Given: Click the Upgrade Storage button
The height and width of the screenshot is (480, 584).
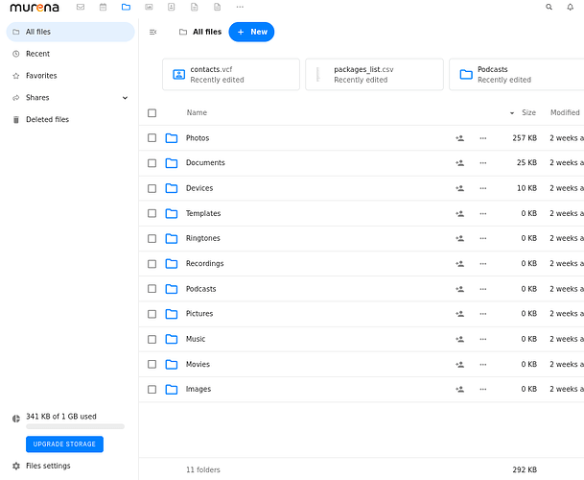Looking at the screenshot, I should pyautogui.click(x=64, y=444).
